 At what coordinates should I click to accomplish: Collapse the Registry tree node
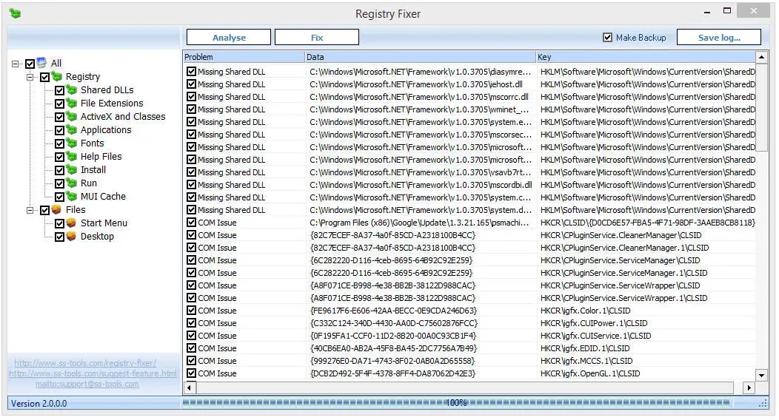coord(30,77)
